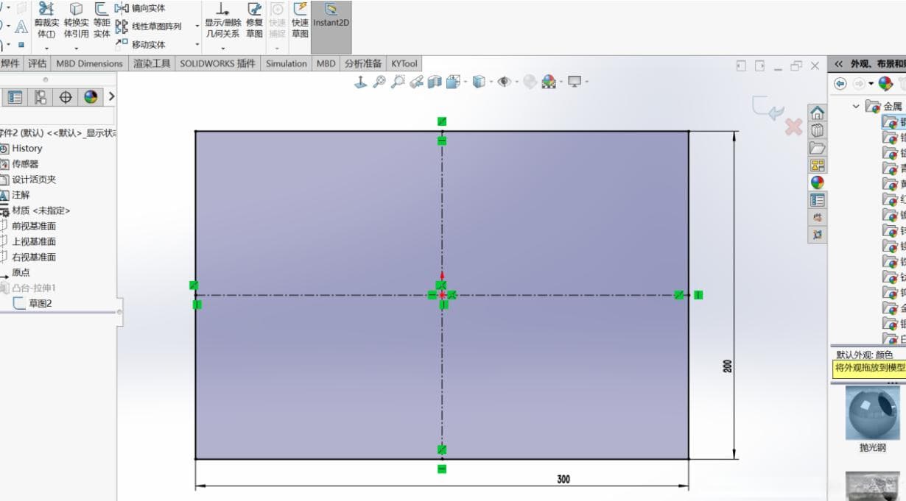Select the Trim Entities (剪裁实体) tool
The height and width of the screenshot is (501, 906).
[46, 19]
